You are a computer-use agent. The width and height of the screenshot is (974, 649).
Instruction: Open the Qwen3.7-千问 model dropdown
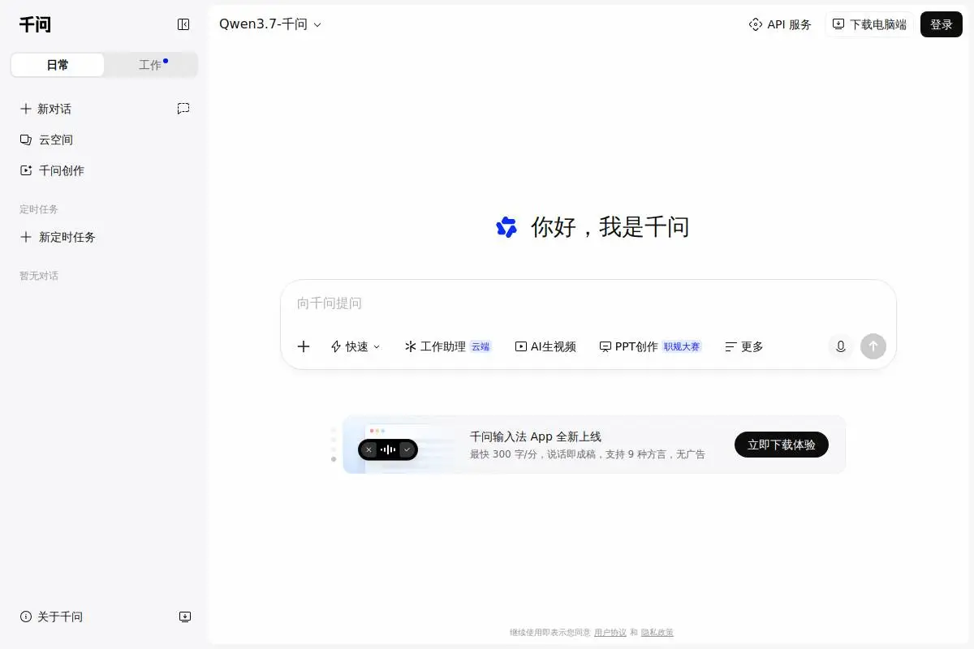(x=270, y=24)
